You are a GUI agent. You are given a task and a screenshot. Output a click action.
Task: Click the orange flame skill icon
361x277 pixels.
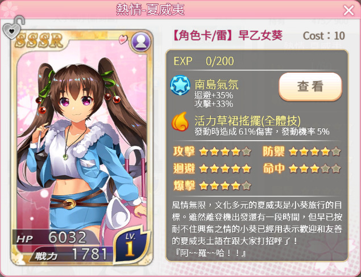[x=180, y=122]
